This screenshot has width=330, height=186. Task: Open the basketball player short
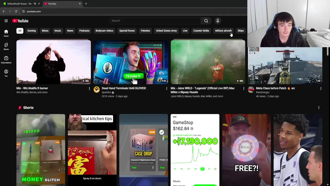tap(298, 150)
